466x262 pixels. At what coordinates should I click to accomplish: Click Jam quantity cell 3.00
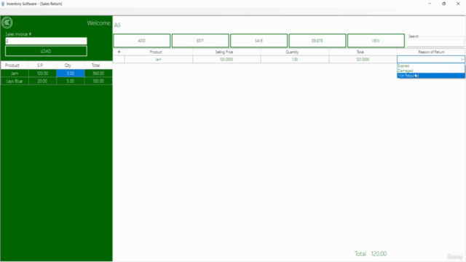click(71, 74)
